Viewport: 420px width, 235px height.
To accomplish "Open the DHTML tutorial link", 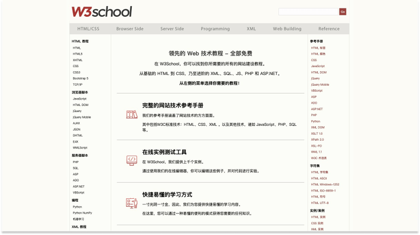I will (x=78, y=135).
